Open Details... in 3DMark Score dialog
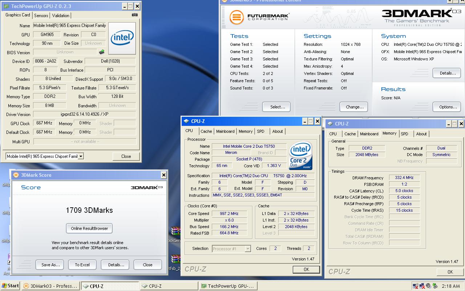 116,265
